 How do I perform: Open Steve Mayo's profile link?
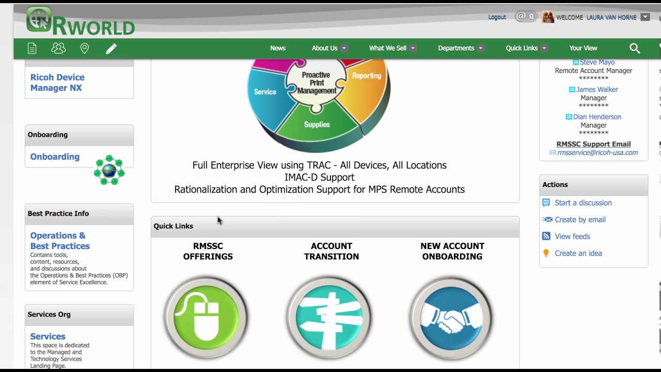[x=597, y=62]
